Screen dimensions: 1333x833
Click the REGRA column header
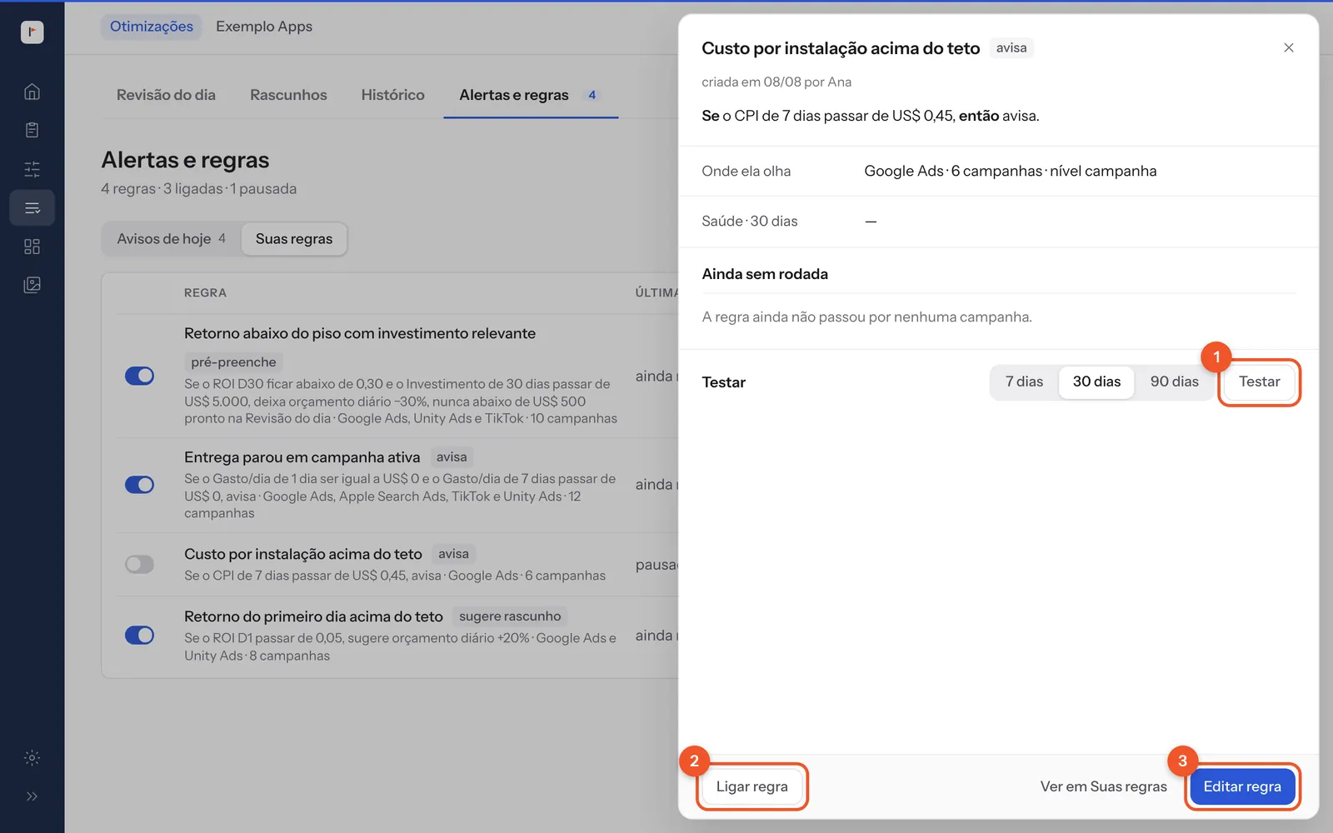tap(205, 293)
